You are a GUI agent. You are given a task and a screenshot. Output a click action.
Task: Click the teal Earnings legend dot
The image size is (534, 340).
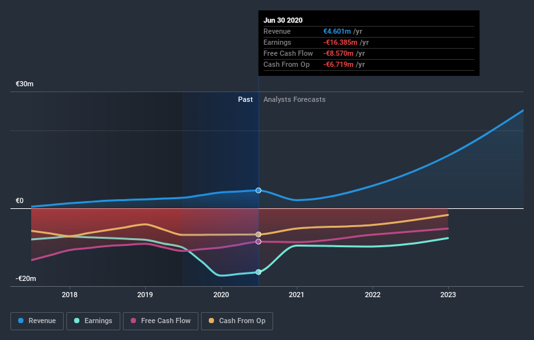pyautogui.click(x=77, y=321)
